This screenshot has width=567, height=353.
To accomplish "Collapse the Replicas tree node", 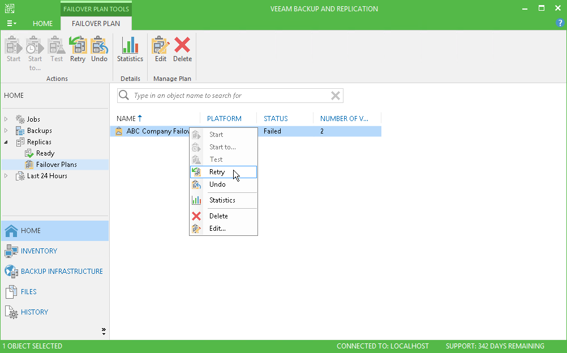I will click(x=6, y=142).
